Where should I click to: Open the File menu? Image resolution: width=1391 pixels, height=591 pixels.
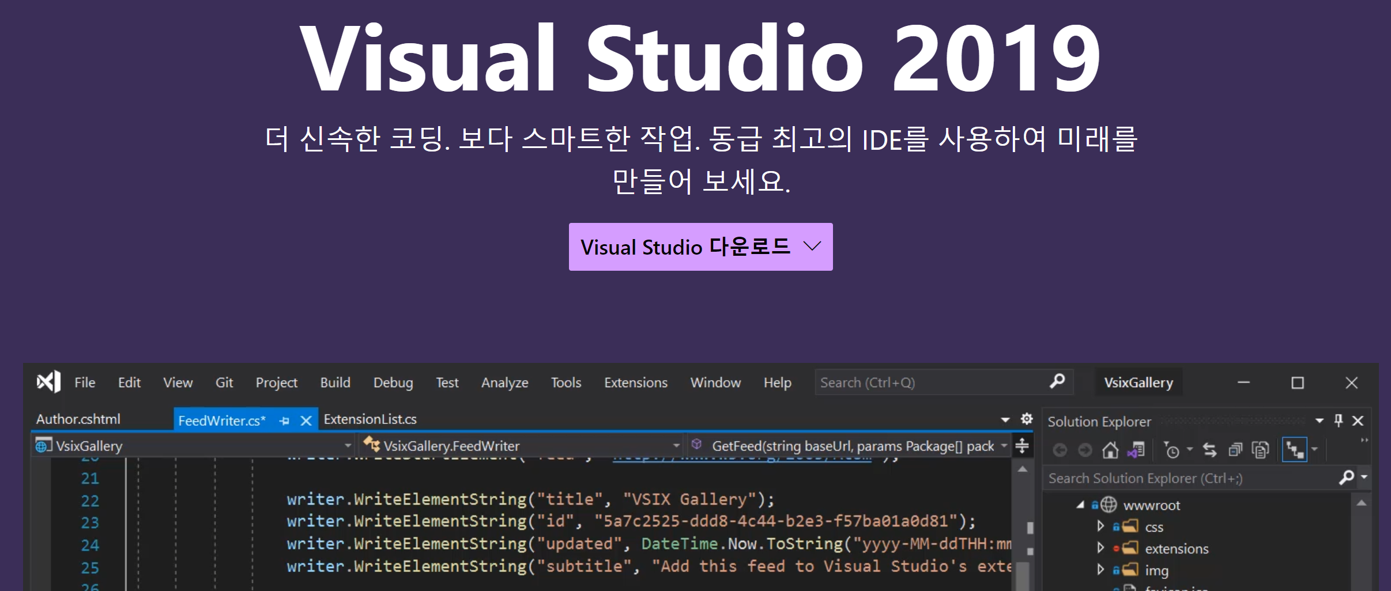point(85,382)
